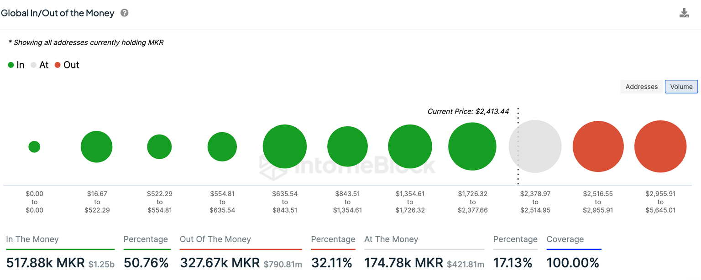Select red bubble for $2,516.55 to $2,955.91

click(598, 146)
